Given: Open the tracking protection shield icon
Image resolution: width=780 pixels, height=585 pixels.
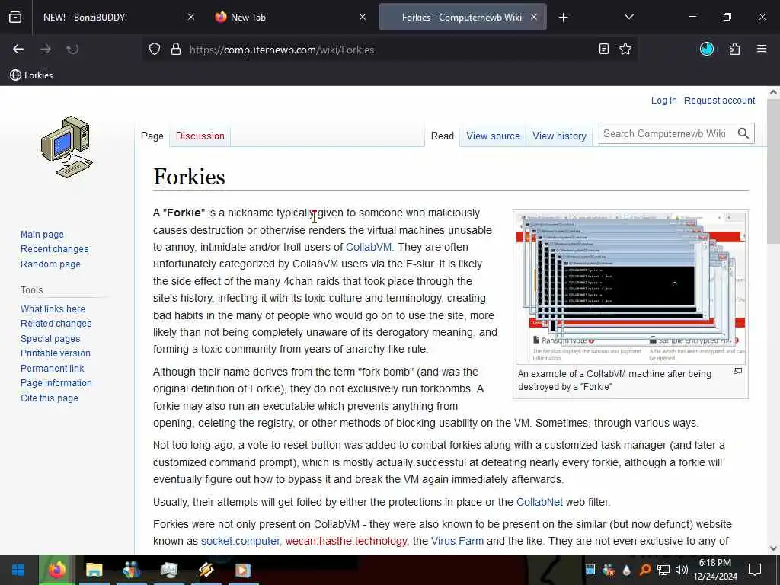Looking at the screenshot, I should click(155, 50).
